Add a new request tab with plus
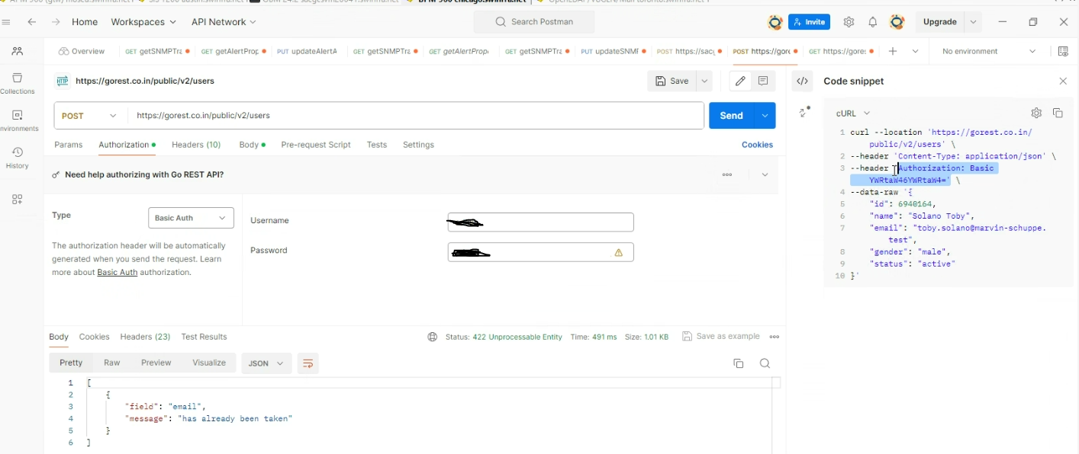The width and height of the screenshot is (1079, 454). coord(892,51)
